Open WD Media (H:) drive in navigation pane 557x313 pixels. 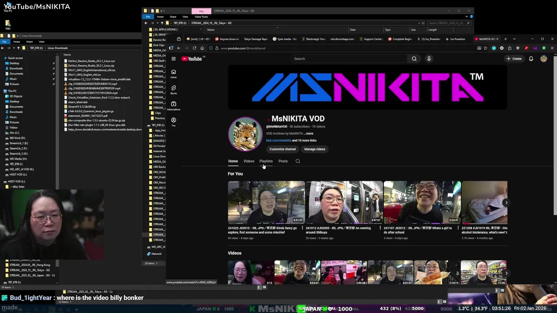coord(18,159)
